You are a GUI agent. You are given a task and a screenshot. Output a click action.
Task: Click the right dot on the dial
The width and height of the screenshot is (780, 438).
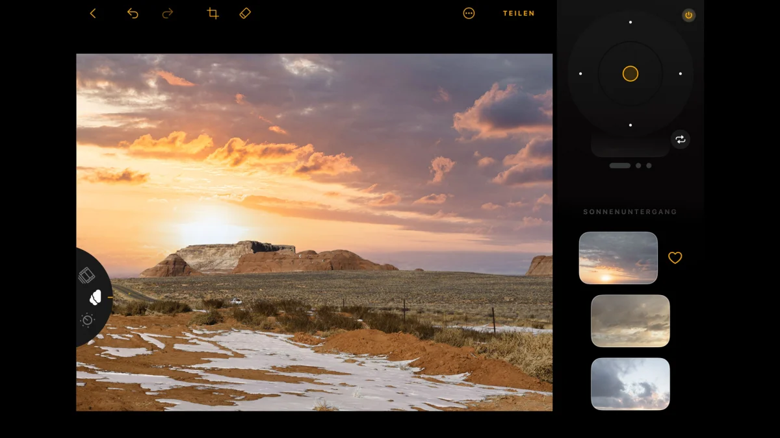(x=681, y=73)
